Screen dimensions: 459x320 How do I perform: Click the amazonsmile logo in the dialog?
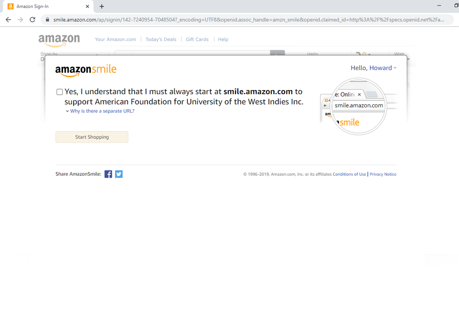tap(86, 71)
